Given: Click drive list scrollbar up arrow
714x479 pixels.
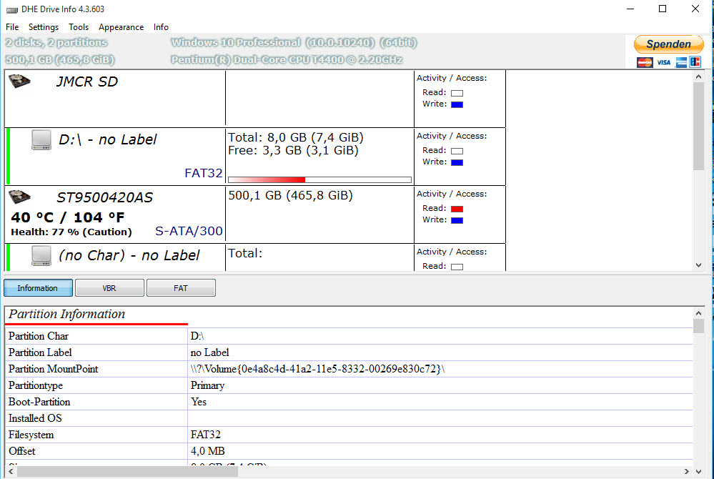Looking at the screenshot, I should coord(698,77).
